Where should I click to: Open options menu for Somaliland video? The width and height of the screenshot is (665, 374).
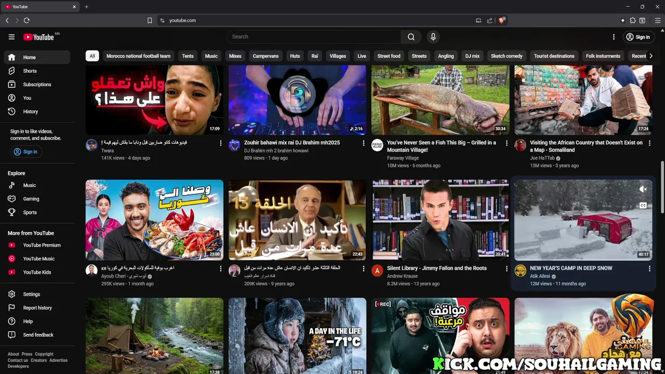click(x=649, y=143)
